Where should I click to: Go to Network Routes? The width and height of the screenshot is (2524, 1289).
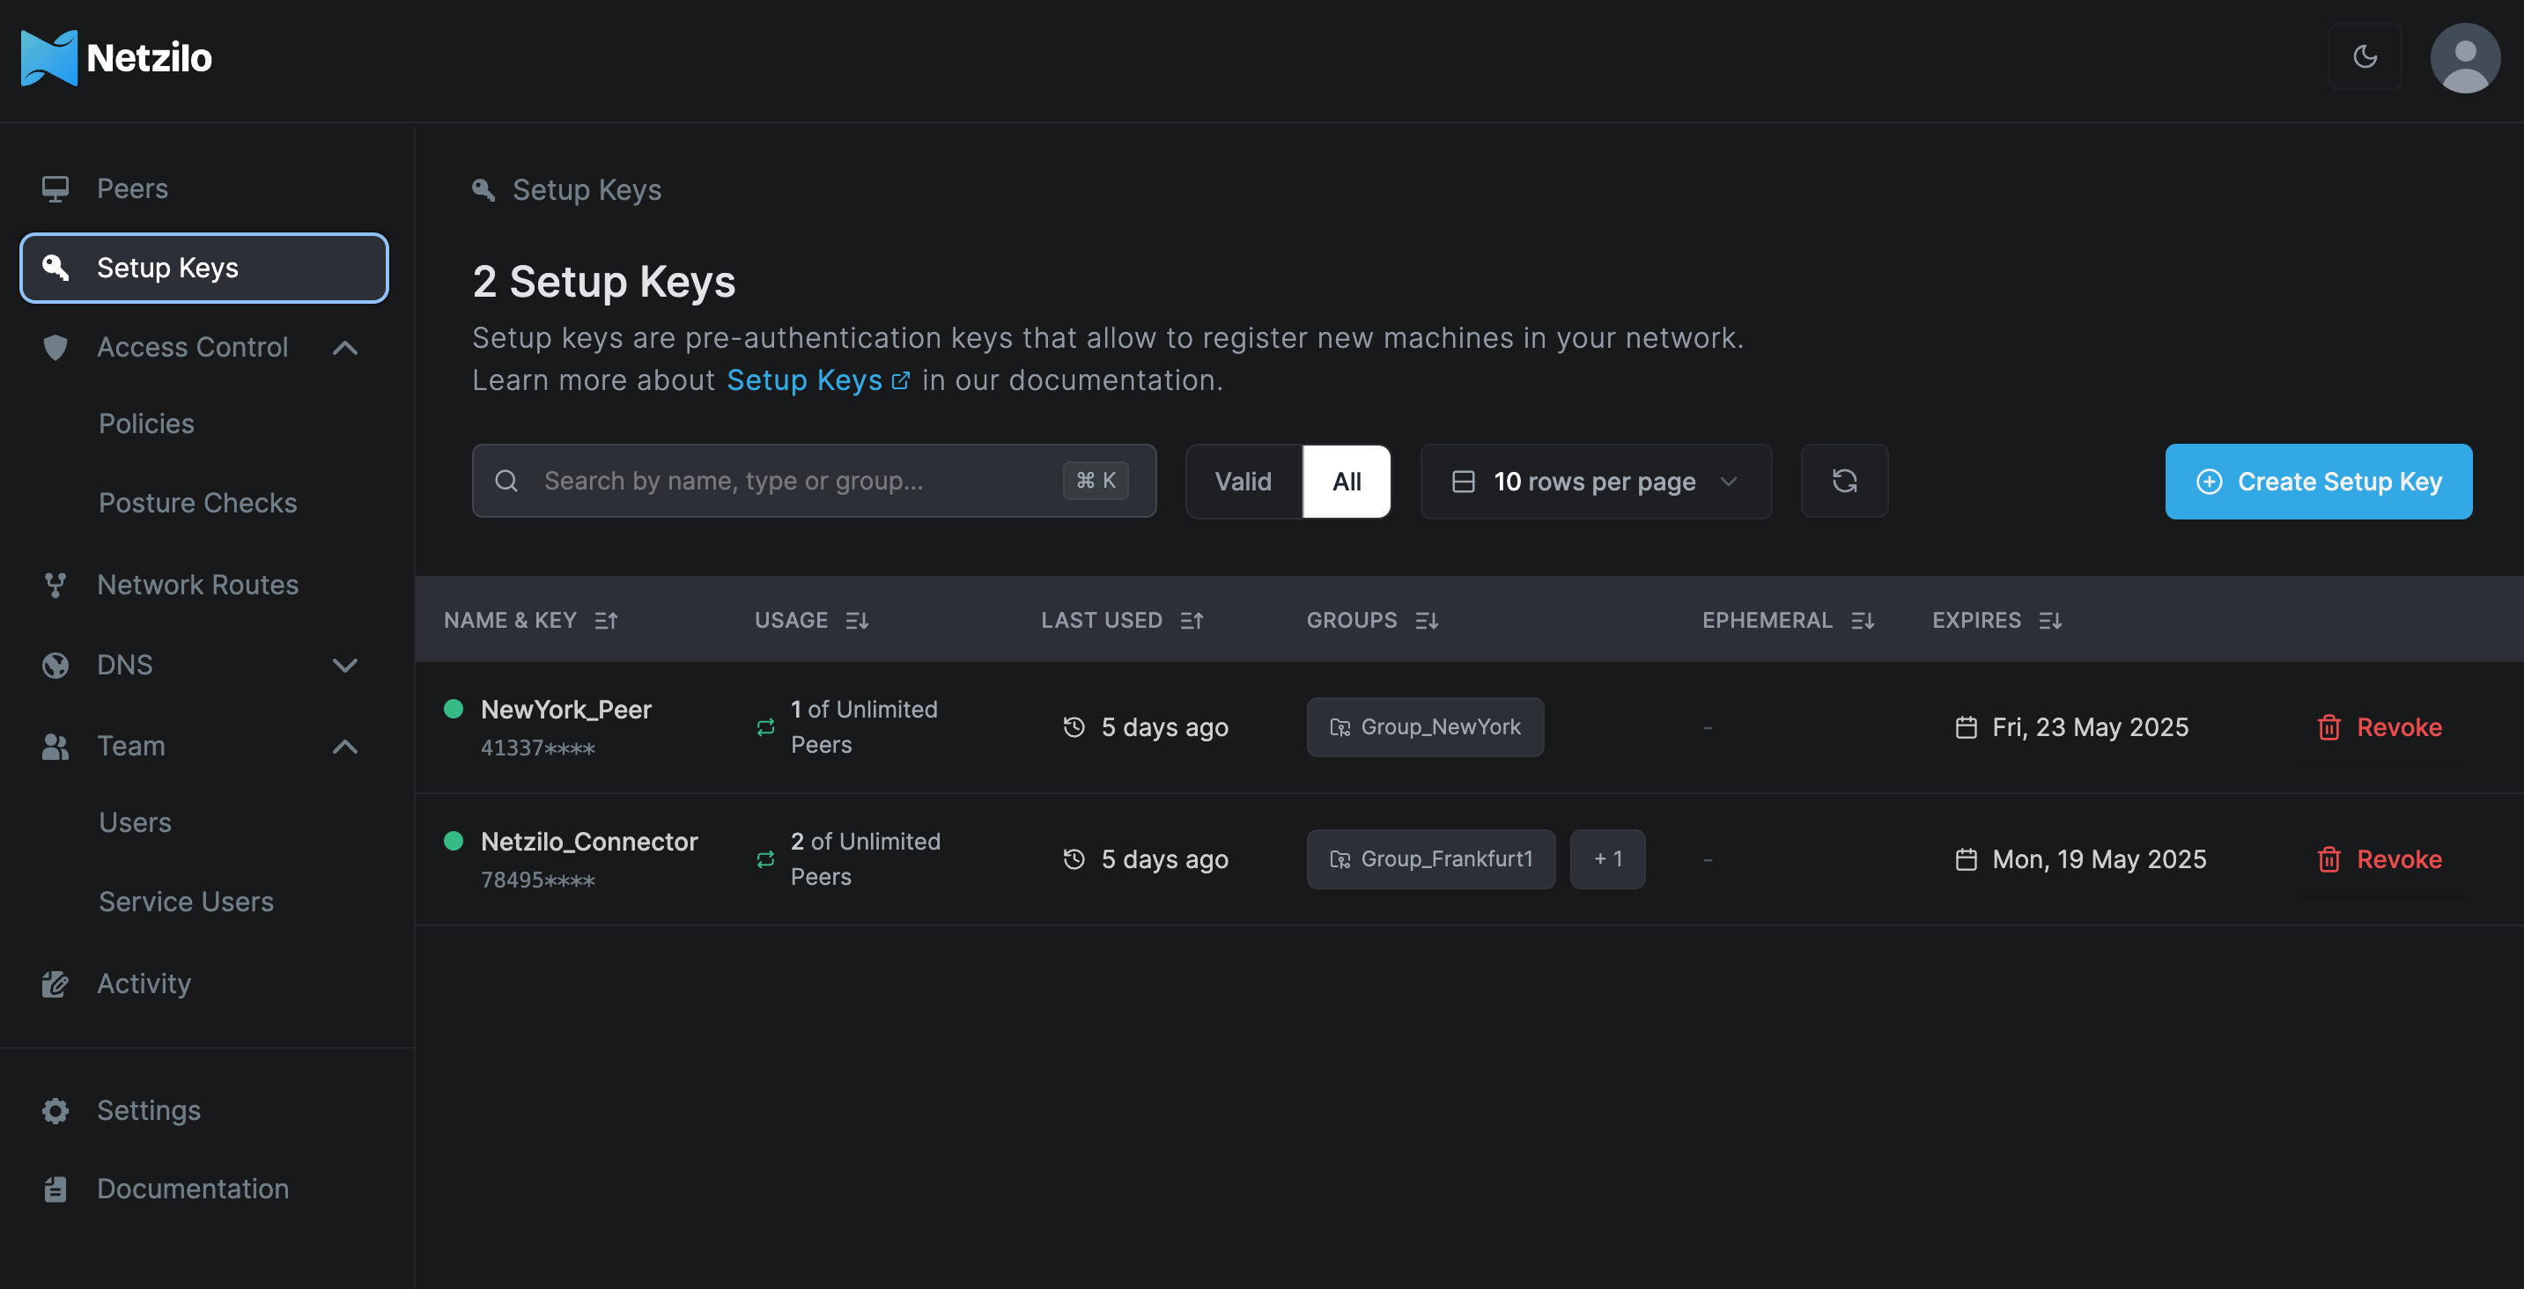(198, 585)
